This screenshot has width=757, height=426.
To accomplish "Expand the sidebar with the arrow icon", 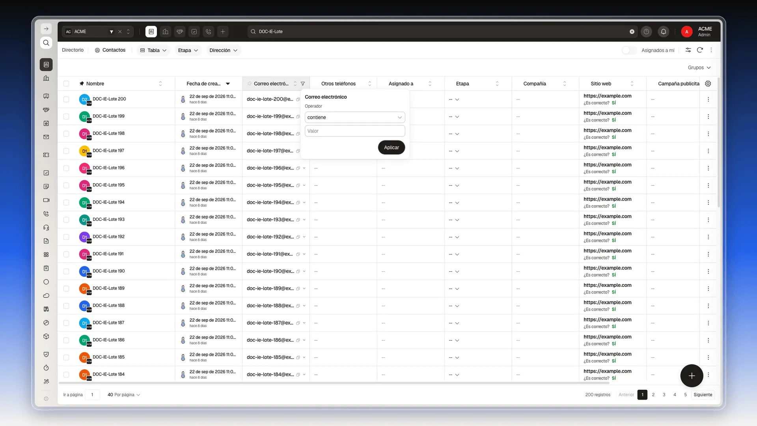I will pyautogui.click(x=46, y=29).
